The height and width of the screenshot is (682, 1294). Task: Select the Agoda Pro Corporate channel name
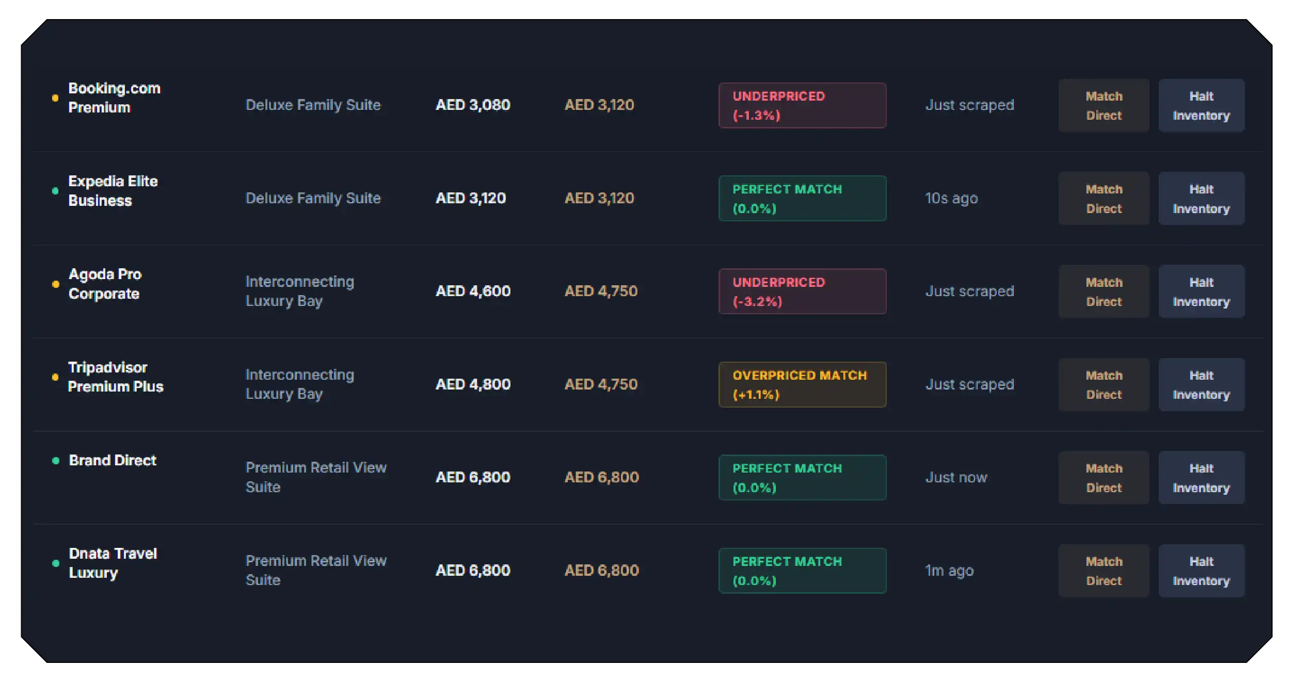(105, 284)
